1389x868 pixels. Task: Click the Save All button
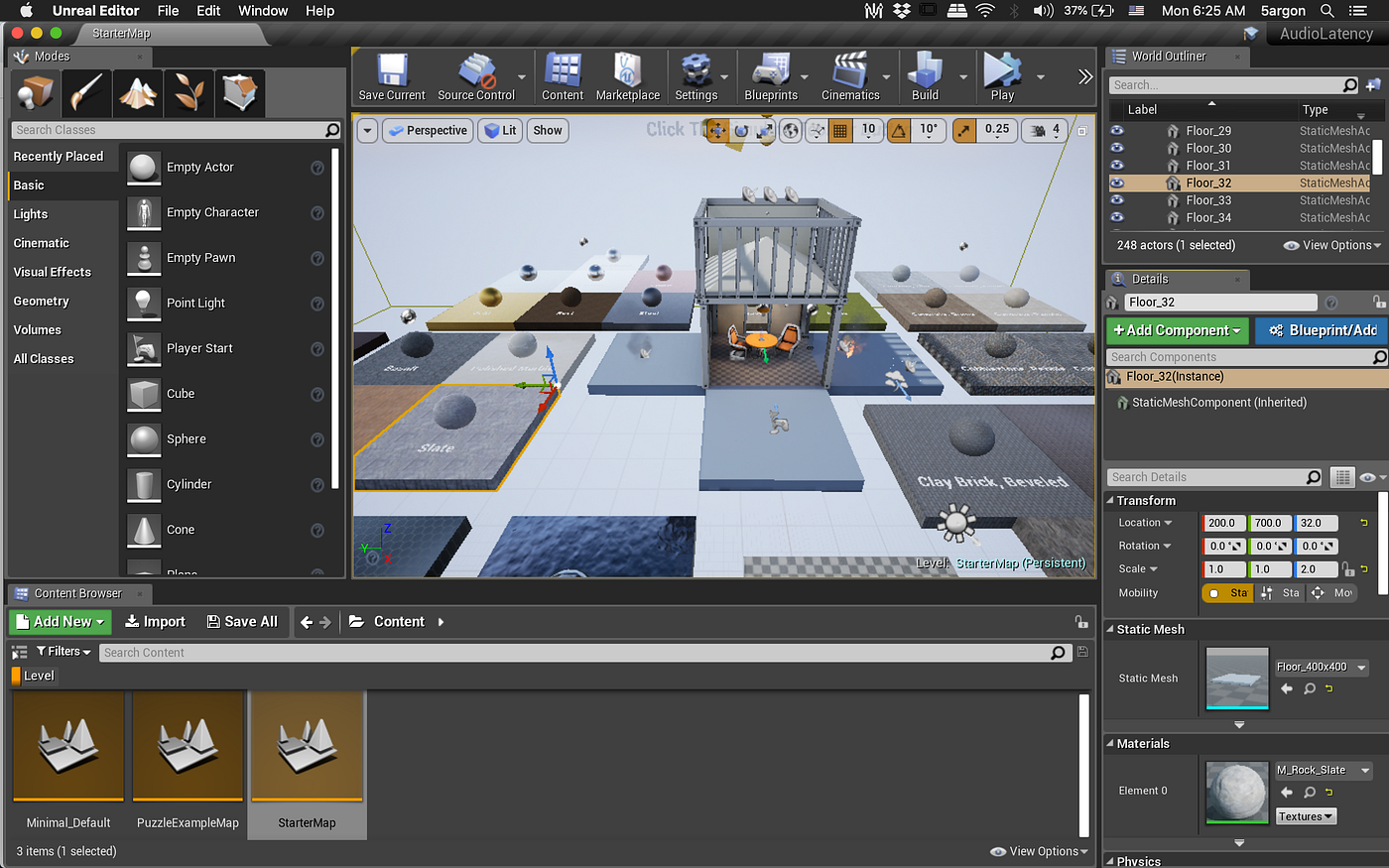pyautogui.click(x=242, y=622)
